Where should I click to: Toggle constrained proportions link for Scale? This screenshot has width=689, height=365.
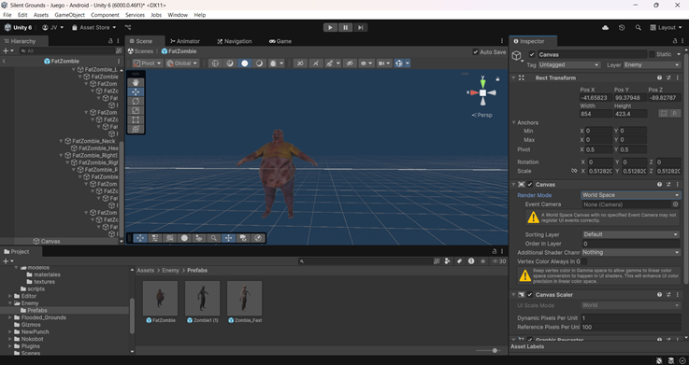tap(574, 171)
